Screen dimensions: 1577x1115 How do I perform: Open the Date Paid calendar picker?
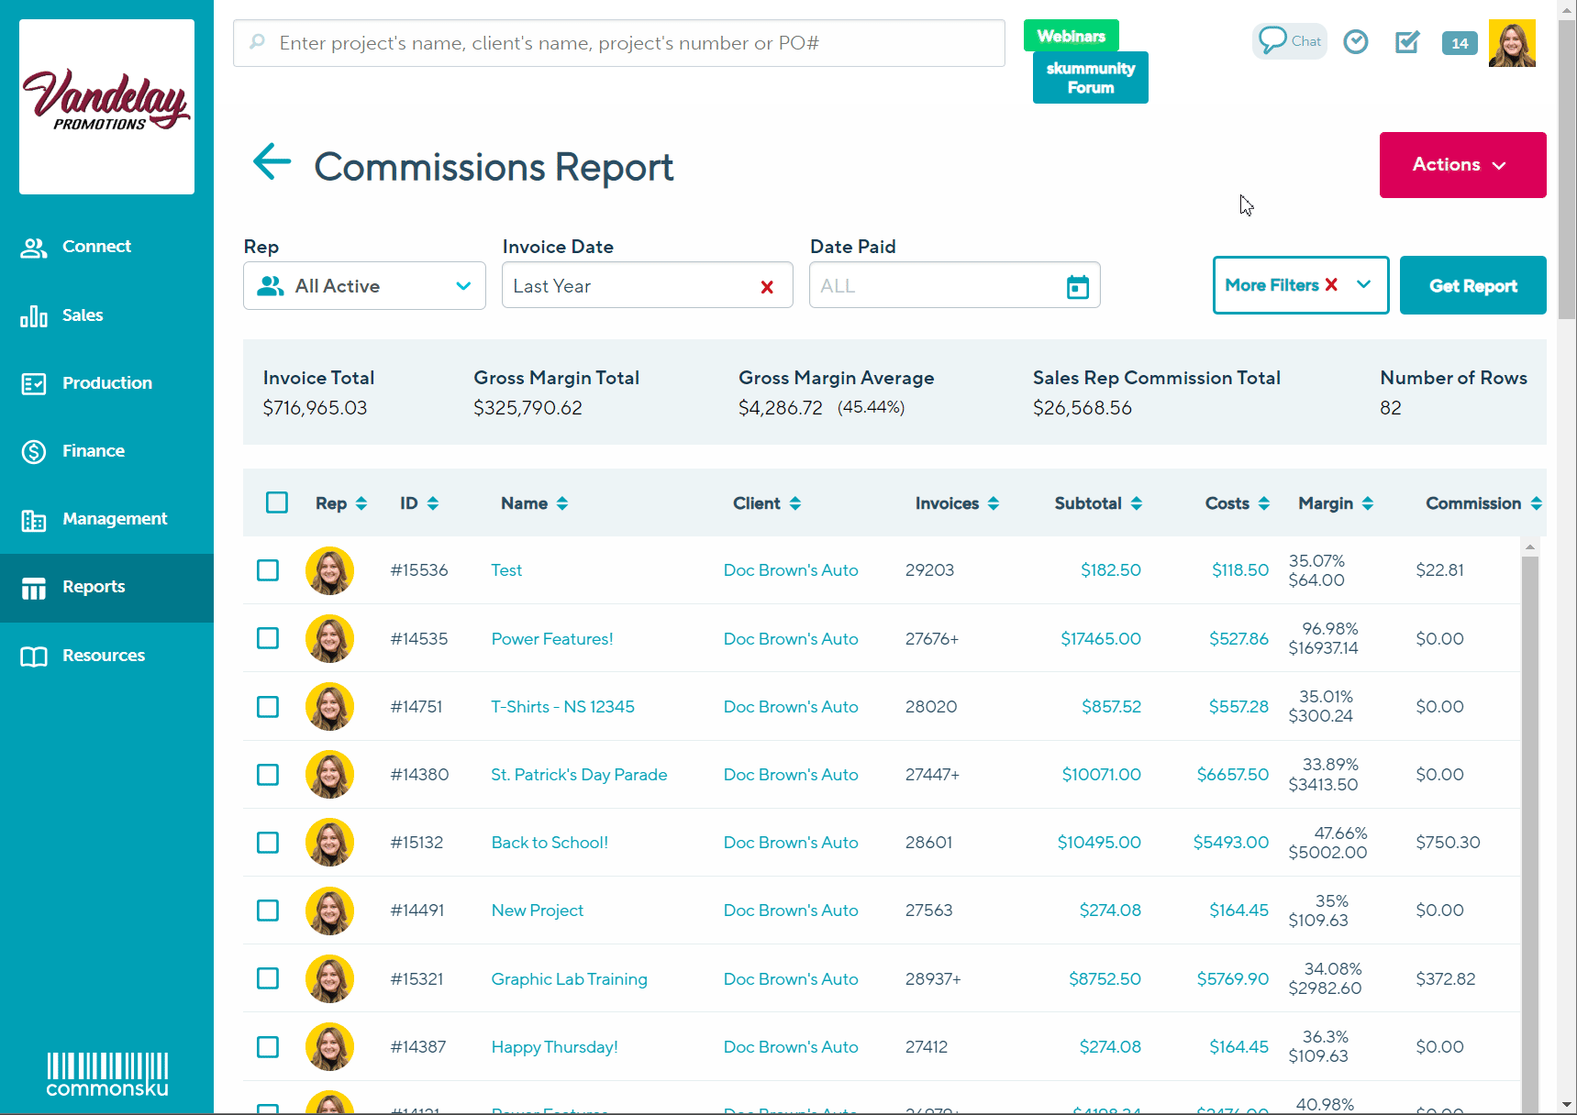[x=1077, y=287]
